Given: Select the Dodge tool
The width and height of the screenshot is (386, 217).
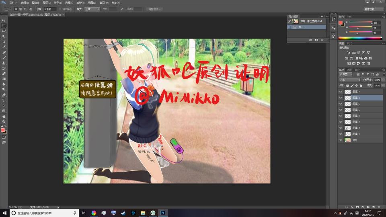Looking at the screenshot, I should (x=4, y=89).
